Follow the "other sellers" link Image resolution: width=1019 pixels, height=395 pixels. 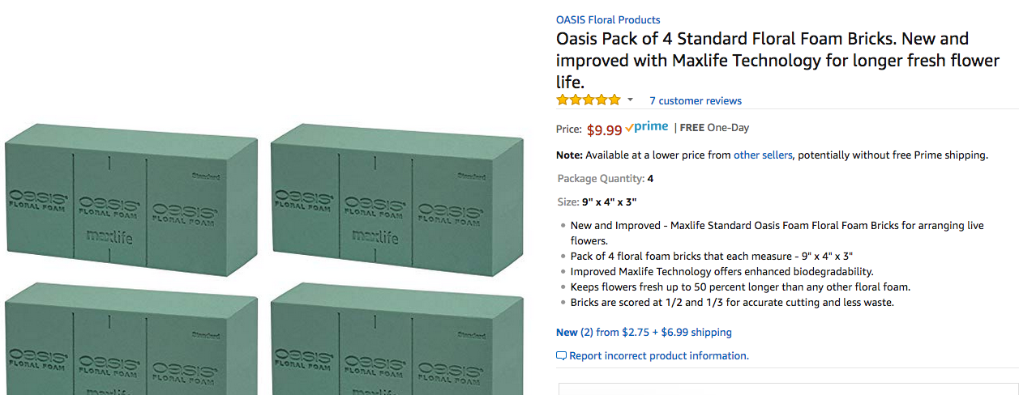coord(762,155)
